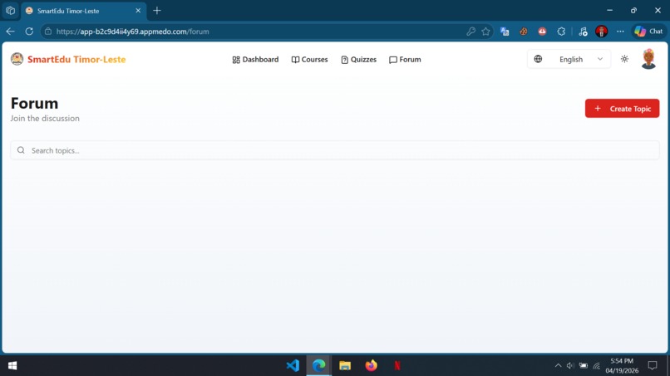Open the Windows Start menu
This screenshot has width=670, height=376.
12,365
